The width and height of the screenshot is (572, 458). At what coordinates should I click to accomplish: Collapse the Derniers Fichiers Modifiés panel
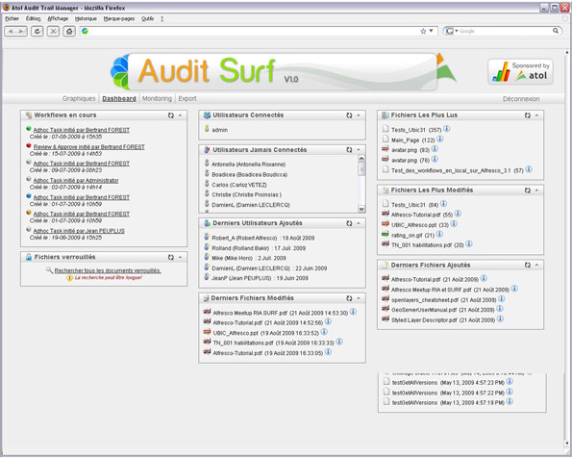[359, 298]
